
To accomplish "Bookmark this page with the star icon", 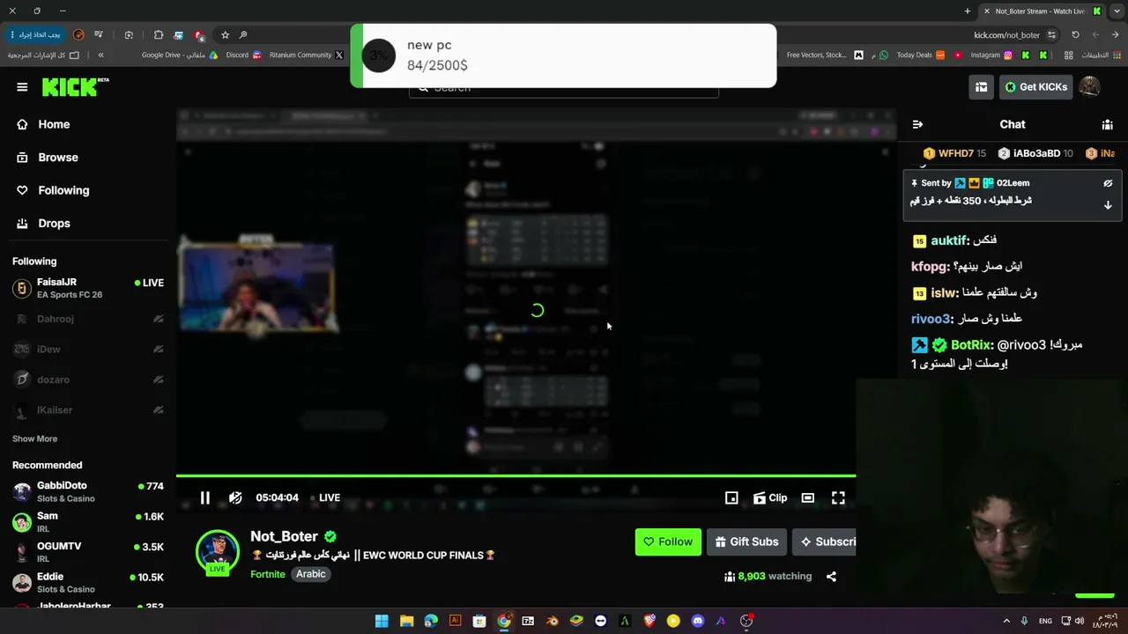I will [225, 35].
